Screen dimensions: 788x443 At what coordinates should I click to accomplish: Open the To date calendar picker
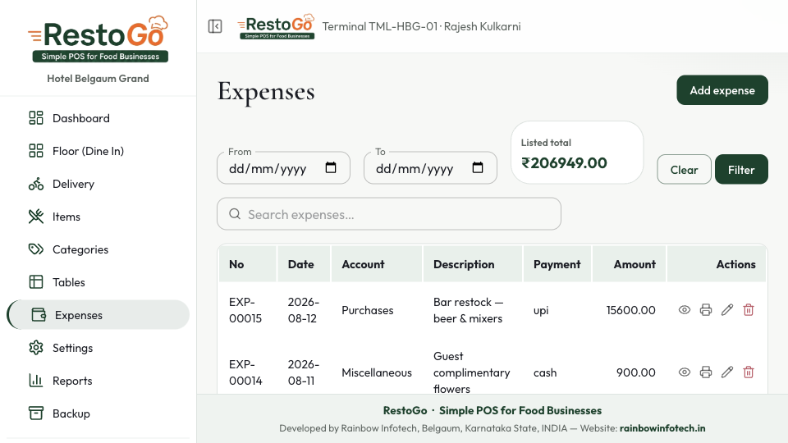[478, 167]
